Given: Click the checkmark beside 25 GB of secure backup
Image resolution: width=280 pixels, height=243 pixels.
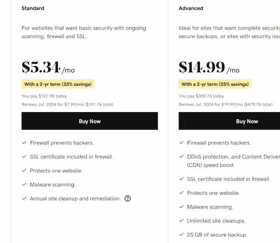Looking at the screenshot, I should click(182, 235).
